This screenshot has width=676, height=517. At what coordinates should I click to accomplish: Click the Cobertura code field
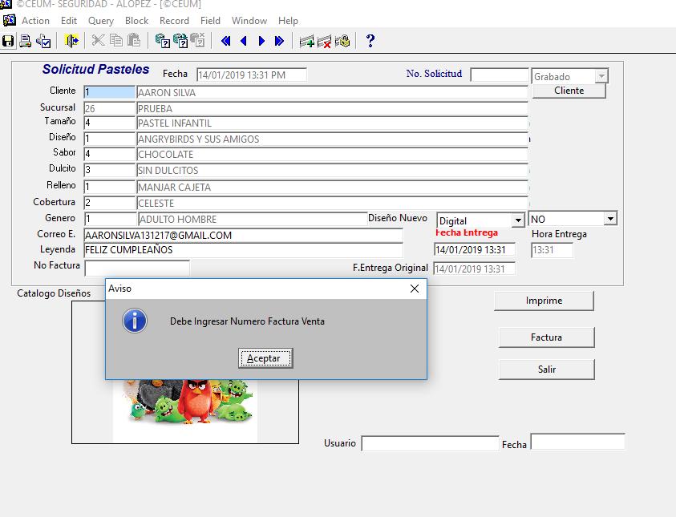point(110,203)
